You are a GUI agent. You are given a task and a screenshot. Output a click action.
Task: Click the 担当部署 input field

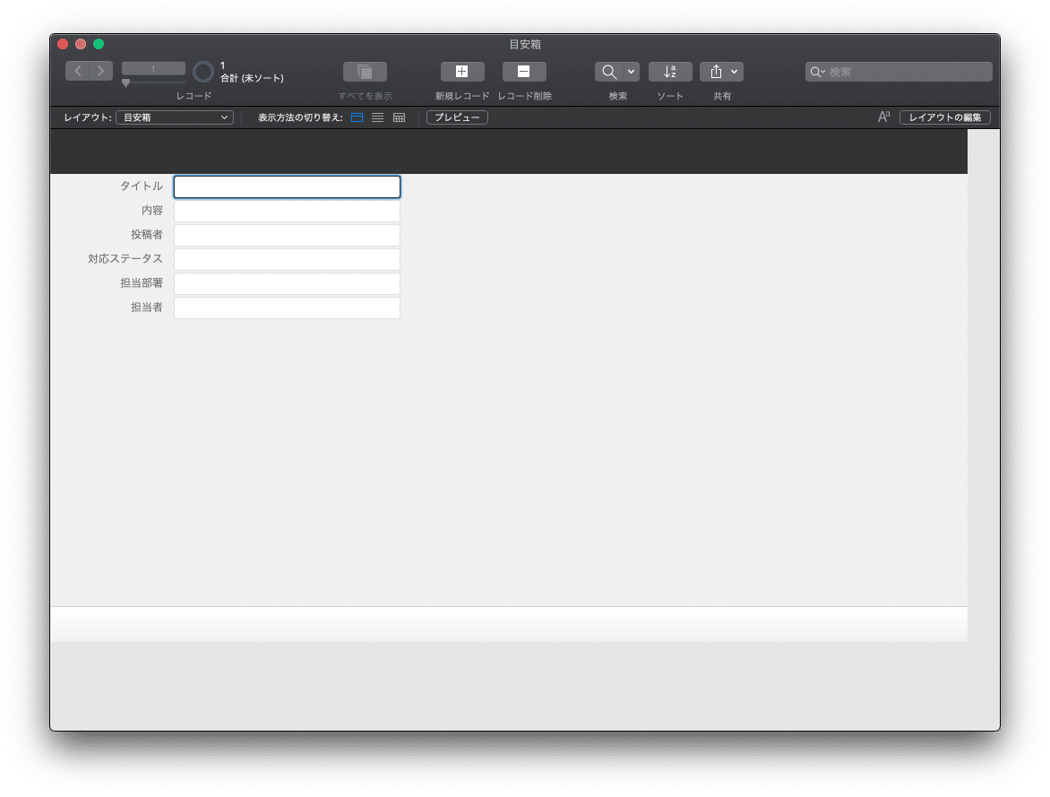[x=288, y=283]
